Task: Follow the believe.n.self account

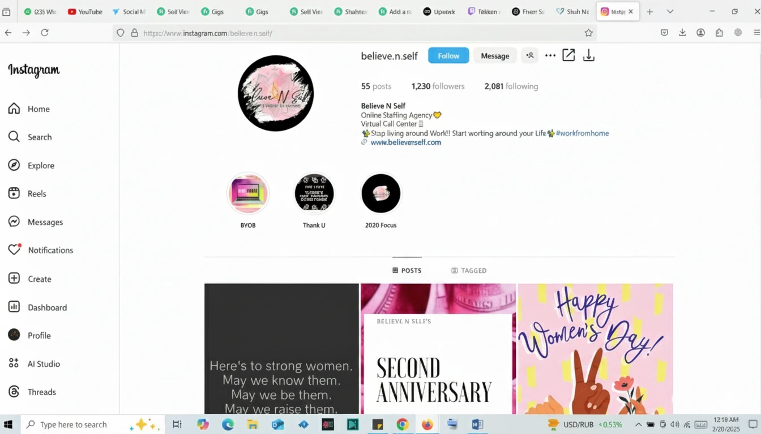Action: pos(448,55)
